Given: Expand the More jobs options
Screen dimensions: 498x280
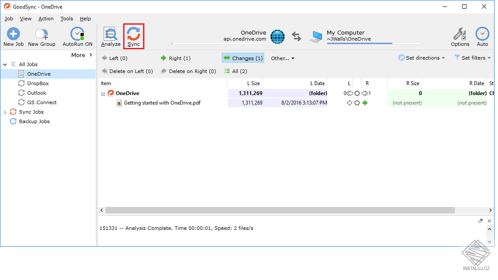Looking at the screenshot, I should [82, 55].
